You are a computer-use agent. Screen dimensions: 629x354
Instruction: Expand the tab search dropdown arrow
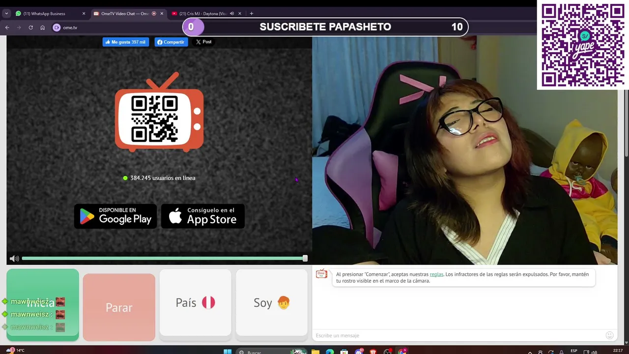tap(6, 14)
